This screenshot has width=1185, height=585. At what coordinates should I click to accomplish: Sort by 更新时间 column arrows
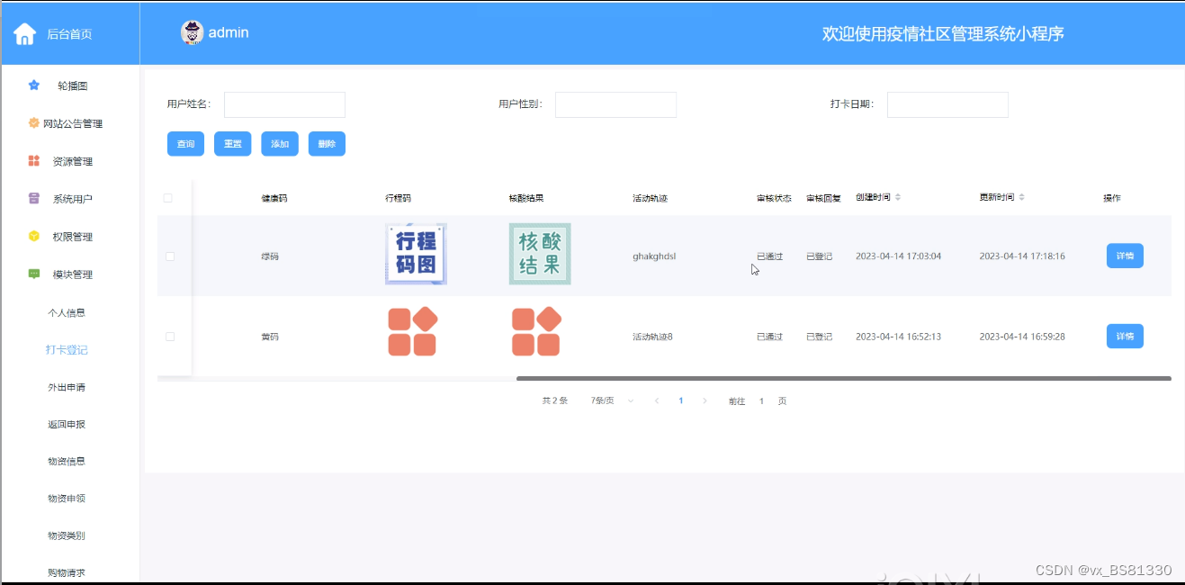coord(1021,197)
